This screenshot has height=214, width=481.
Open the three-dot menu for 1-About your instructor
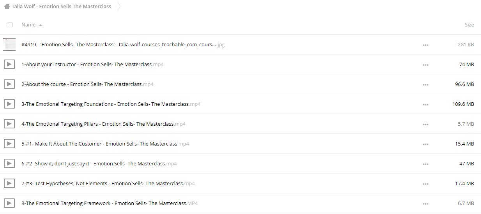click(x=425, y=65)
